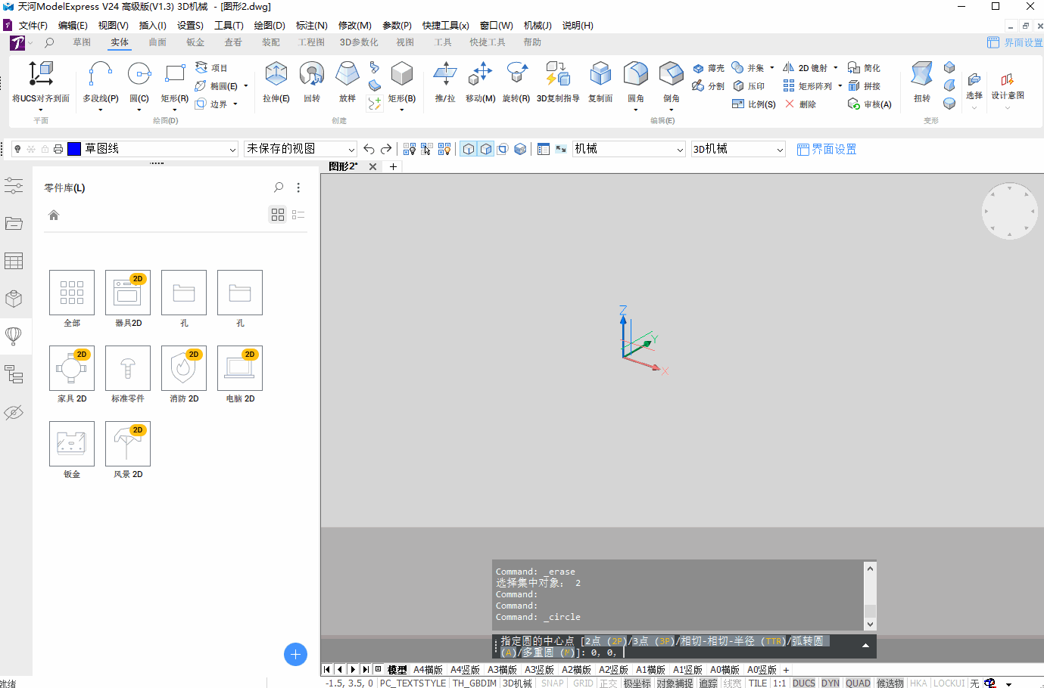Open the 家具 2D library thumbnail

pyautogui.click(x=72, y=368)
